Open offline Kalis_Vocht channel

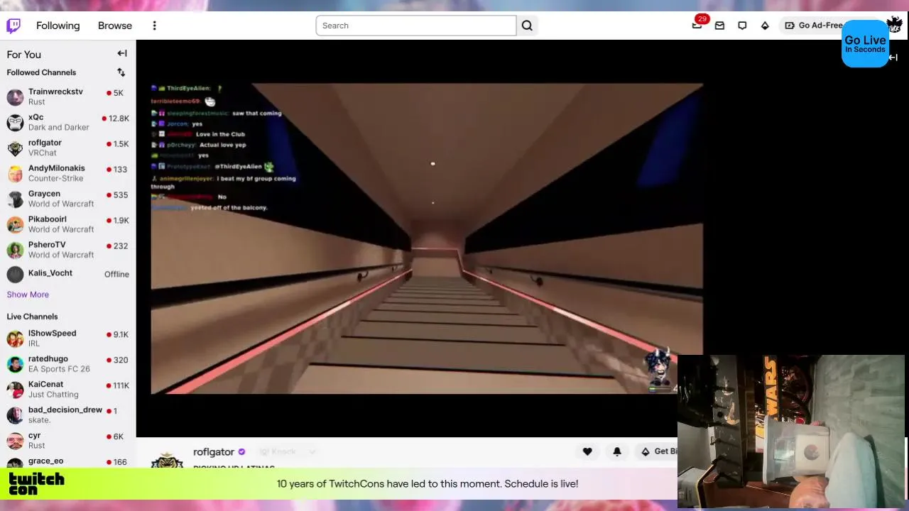(x=68, y=274)
